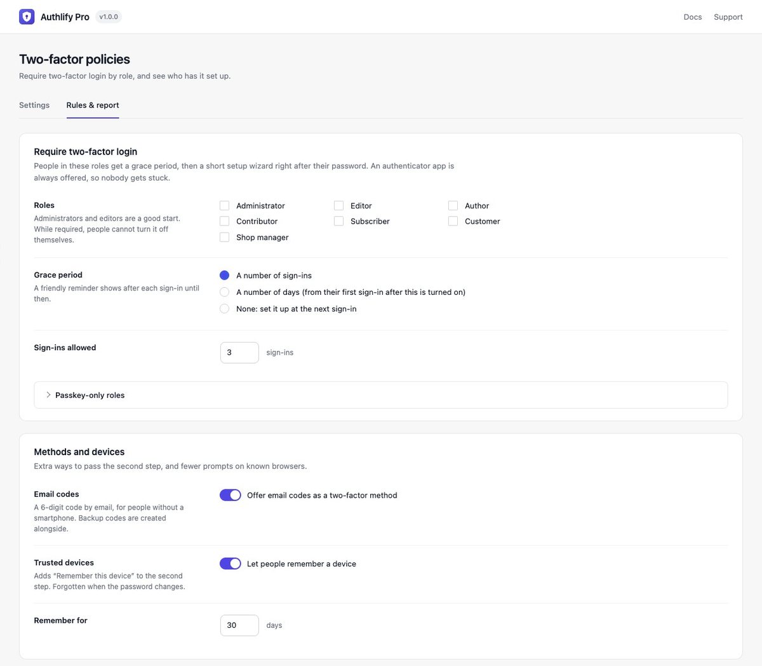Select 'A number of sign-ins' radio option

[224, 275]
